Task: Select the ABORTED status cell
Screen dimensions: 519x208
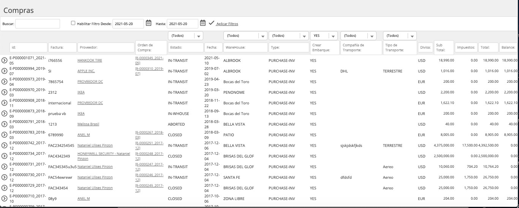Action: (176, 124)
